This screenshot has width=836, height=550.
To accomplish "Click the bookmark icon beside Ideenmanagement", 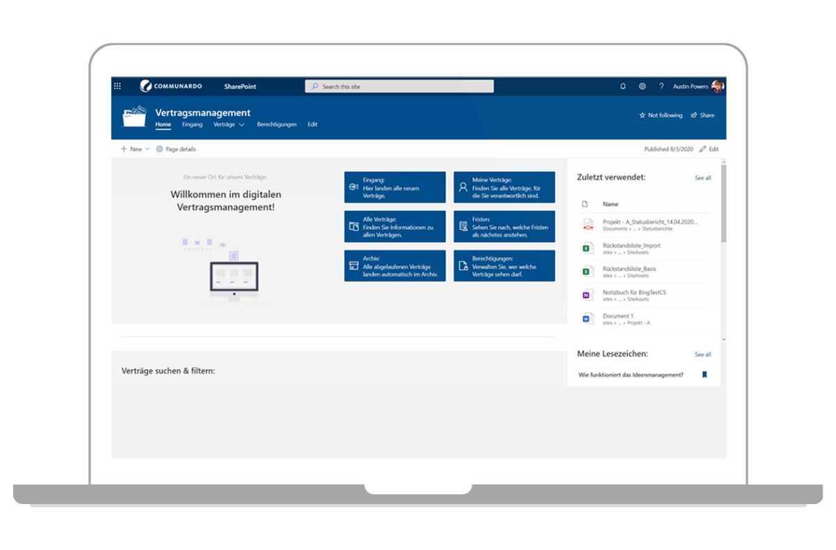I will coord(704,375).
